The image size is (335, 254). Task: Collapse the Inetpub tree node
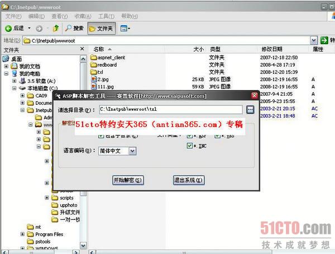coord(22,110)
